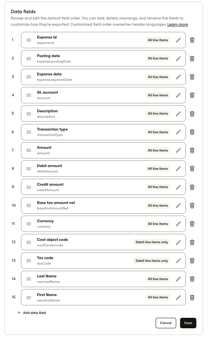This screenshot has height=338, width=208.
Task: Add a new data field
Action: point(32,313)
